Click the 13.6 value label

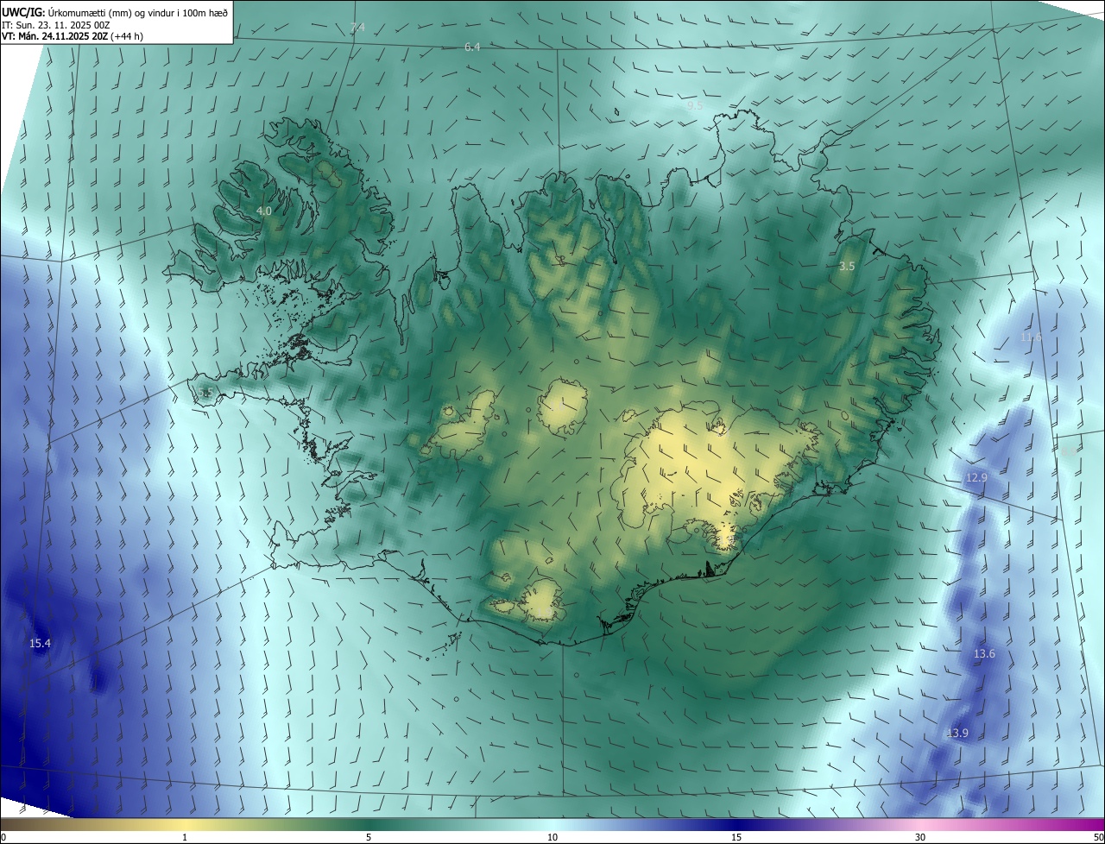[x=984, y=654]
